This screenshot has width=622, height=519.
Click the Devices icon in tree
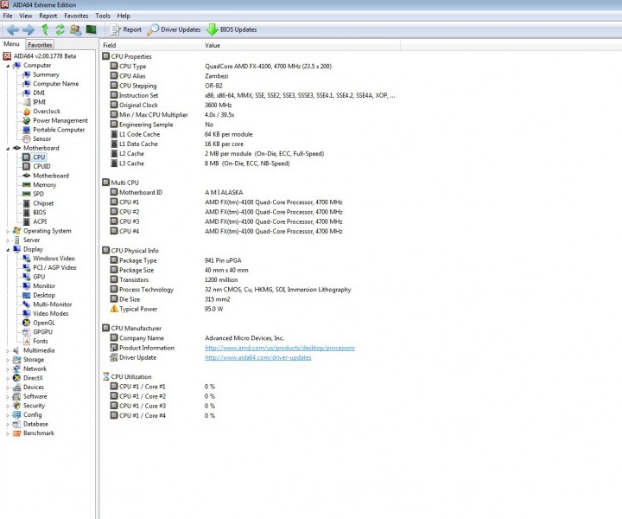tap(16, 388)
